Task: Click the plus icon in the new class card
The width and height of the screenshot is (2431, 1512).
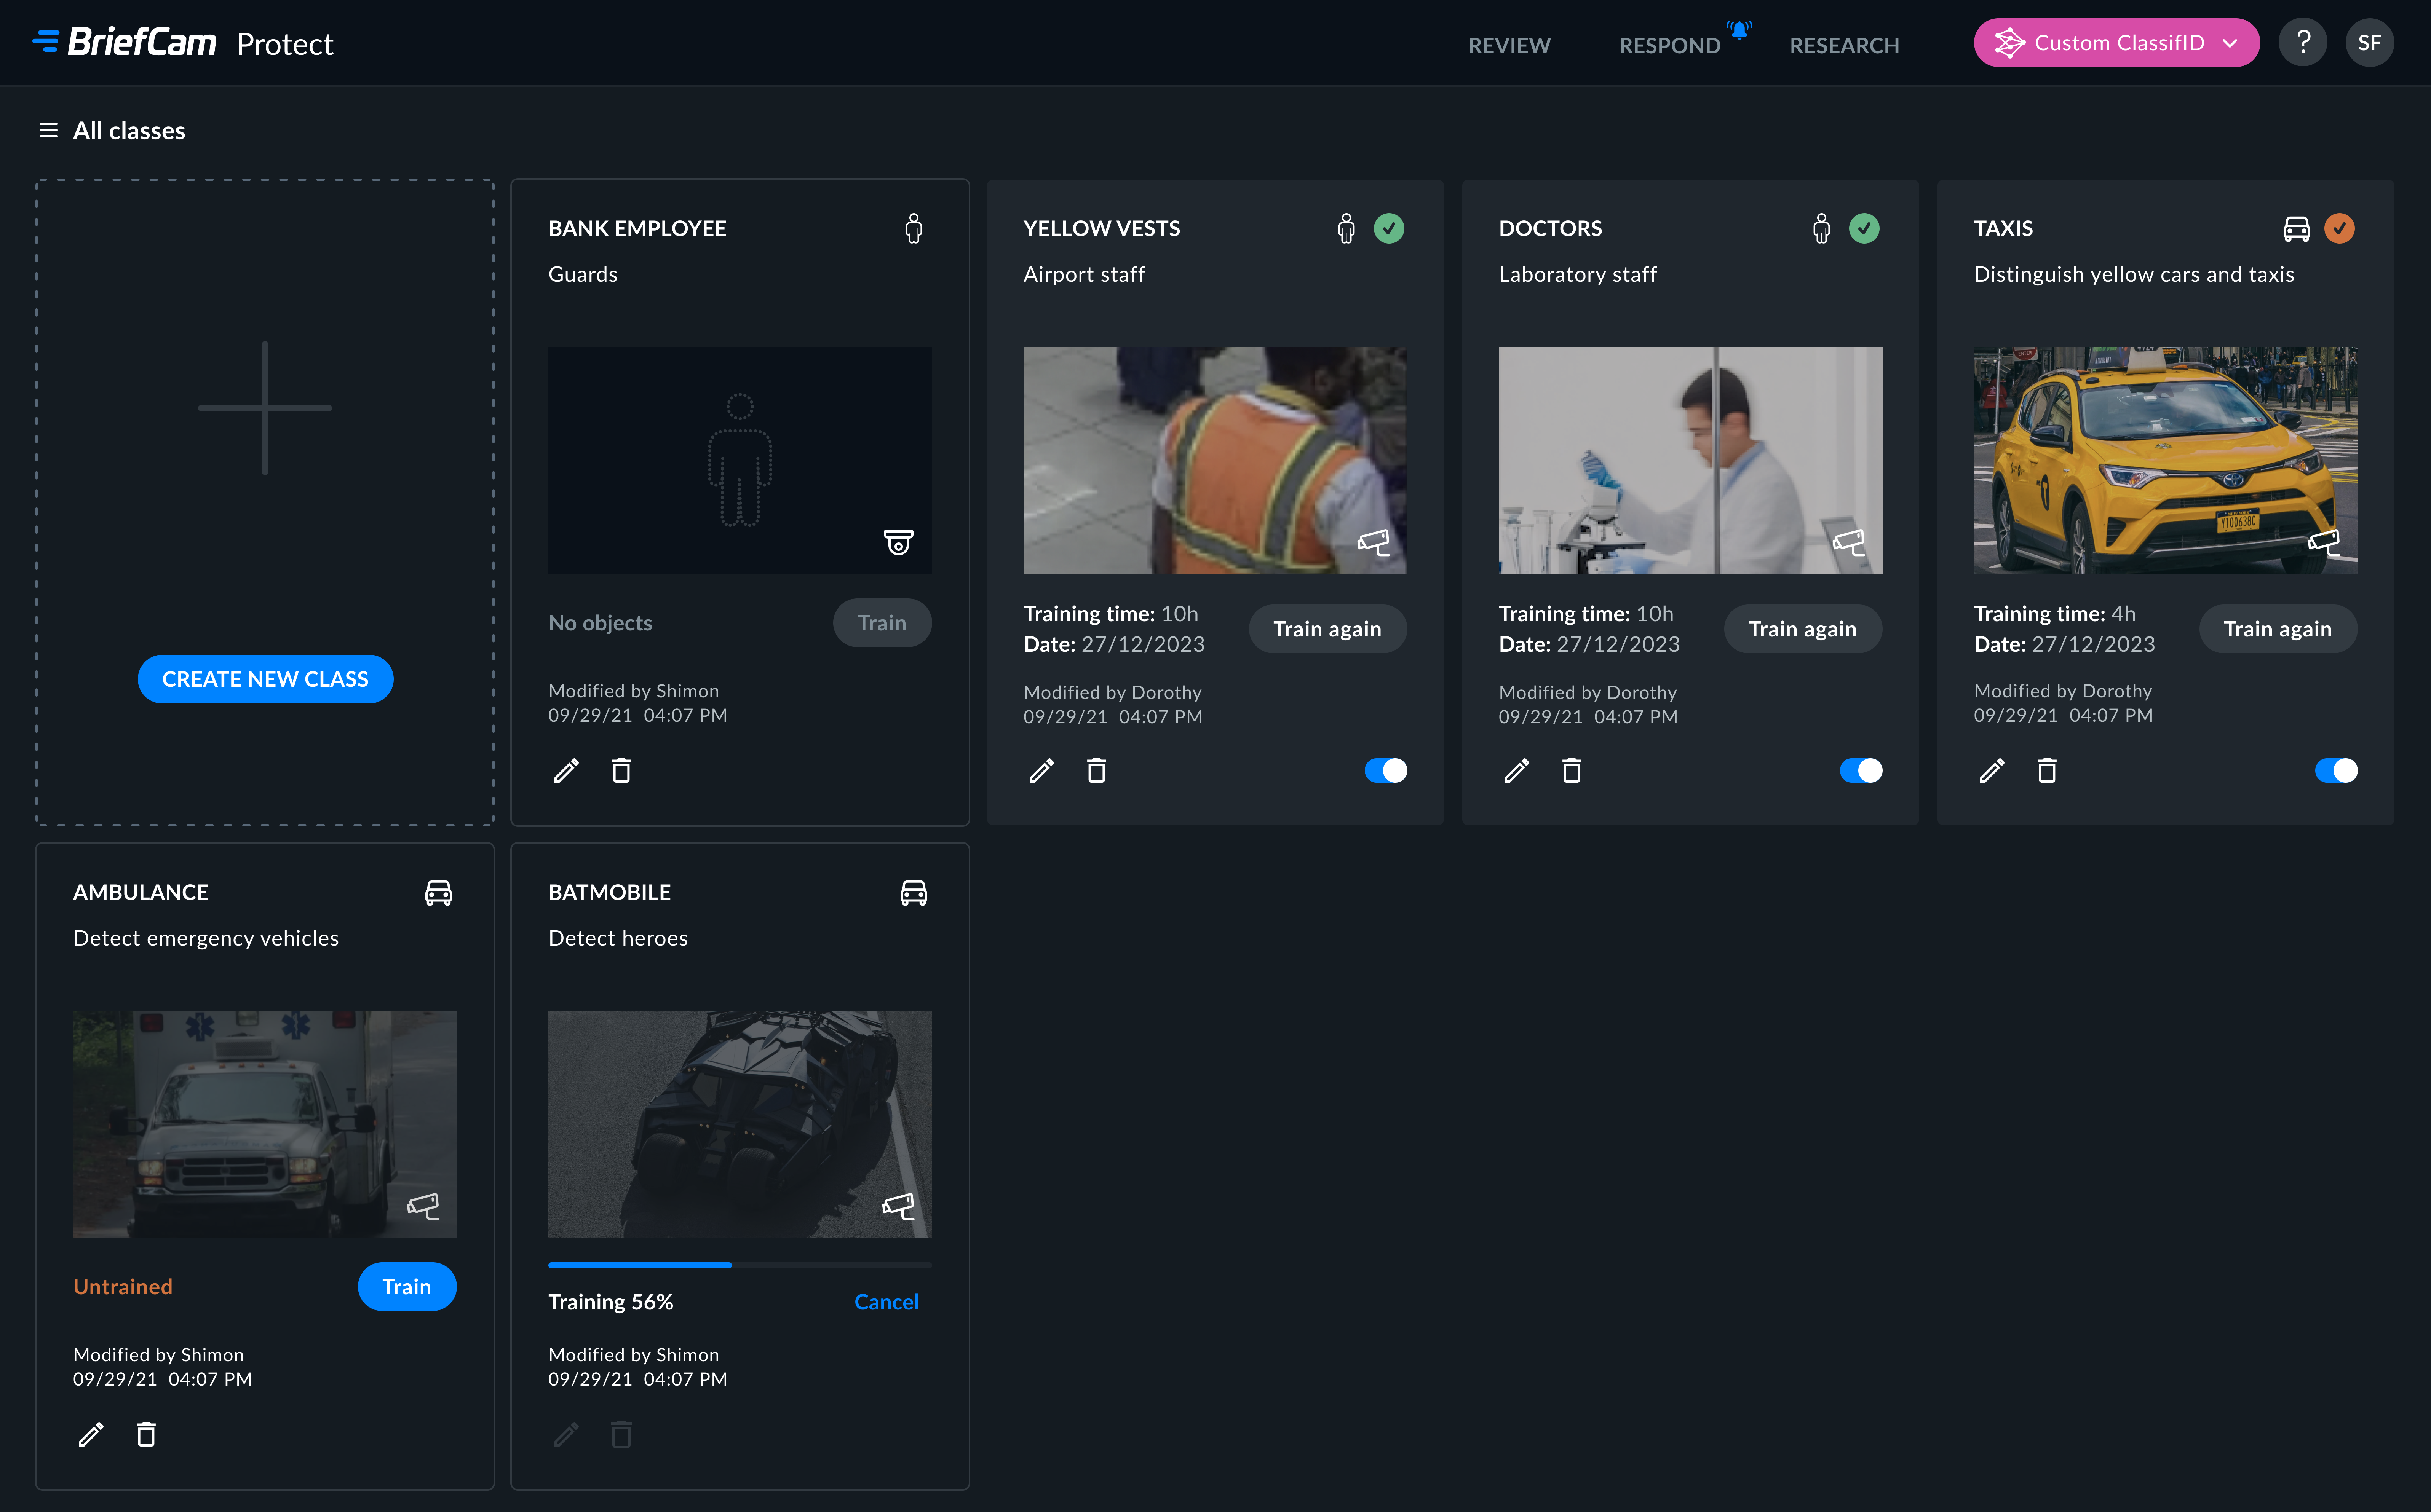Action: pos(265,408)
